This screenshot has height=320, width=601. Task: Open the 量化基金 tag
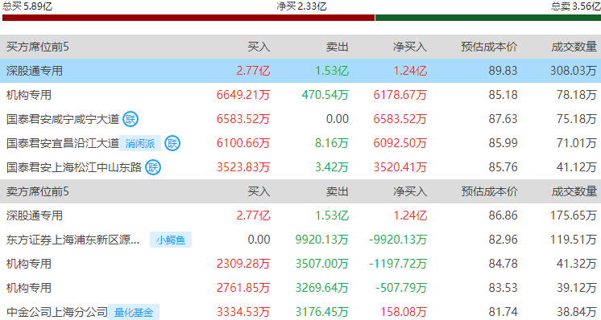pos(134,312)
